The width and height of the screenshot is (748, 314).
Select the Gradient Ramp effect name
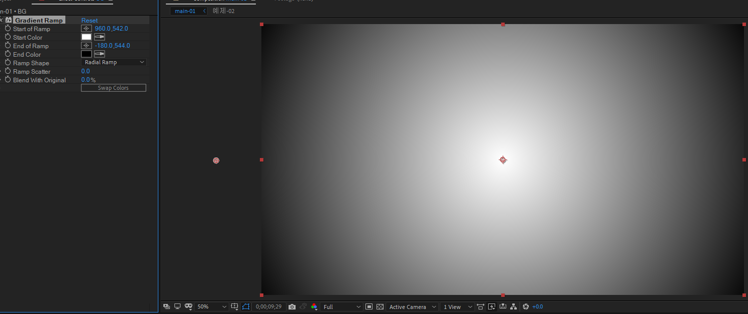(39, 21)
